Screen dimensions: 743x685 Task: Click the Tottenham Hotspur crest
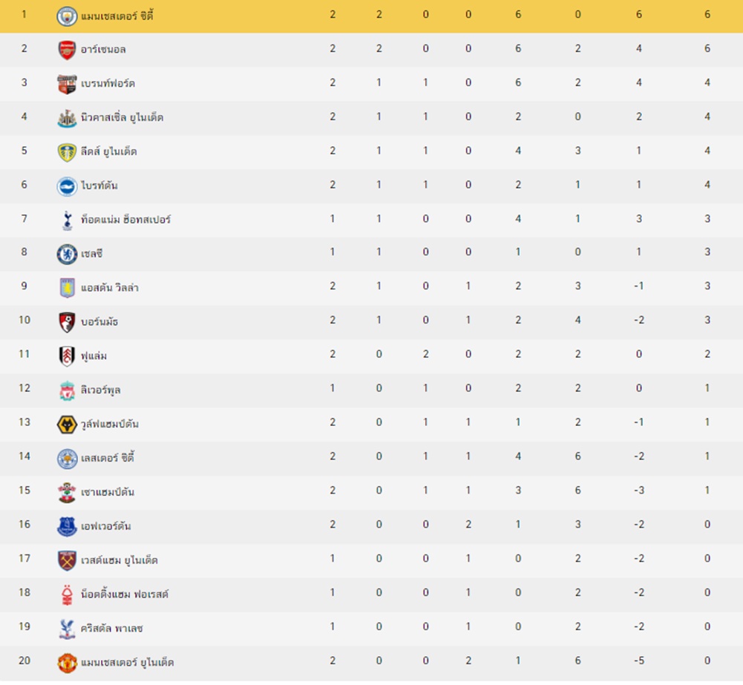click(x=68, y=220)
